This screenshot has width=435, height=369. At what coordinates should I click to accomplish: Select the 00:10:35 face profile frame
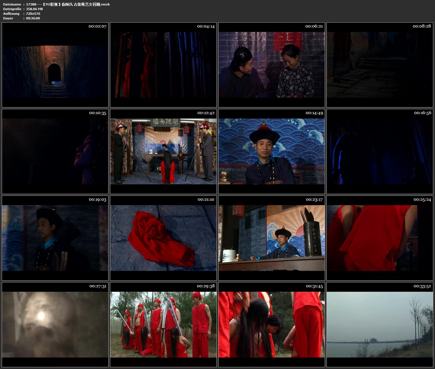(55, 151)
